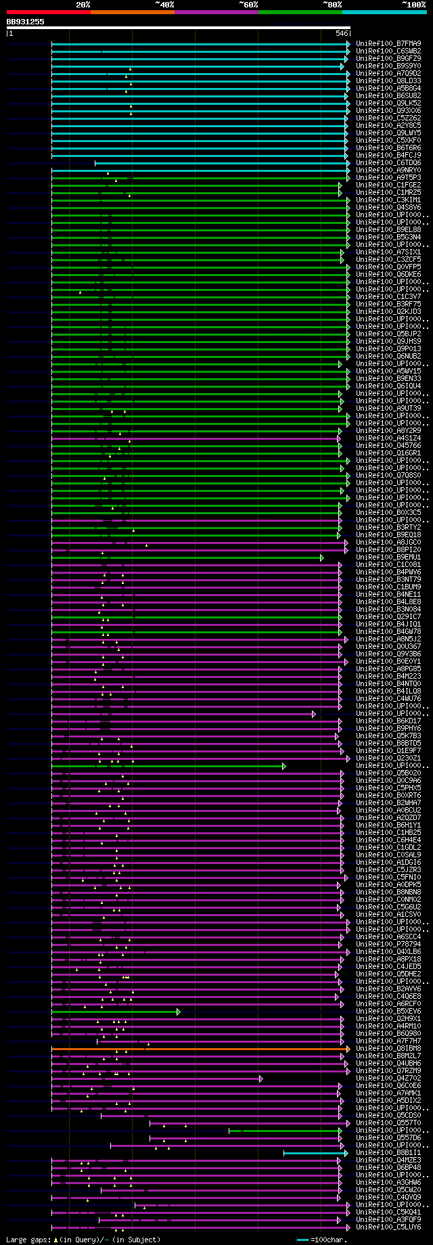The image size is (433, 1245).
Task: Open the UniRef100_B9EMU1 entry
Action: (388, 558)
